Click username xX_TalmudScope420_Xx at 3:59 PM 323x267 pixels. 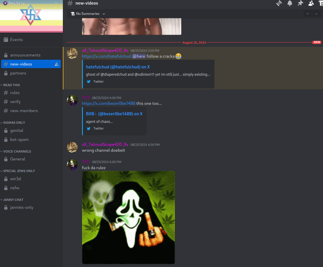point(105,50)
